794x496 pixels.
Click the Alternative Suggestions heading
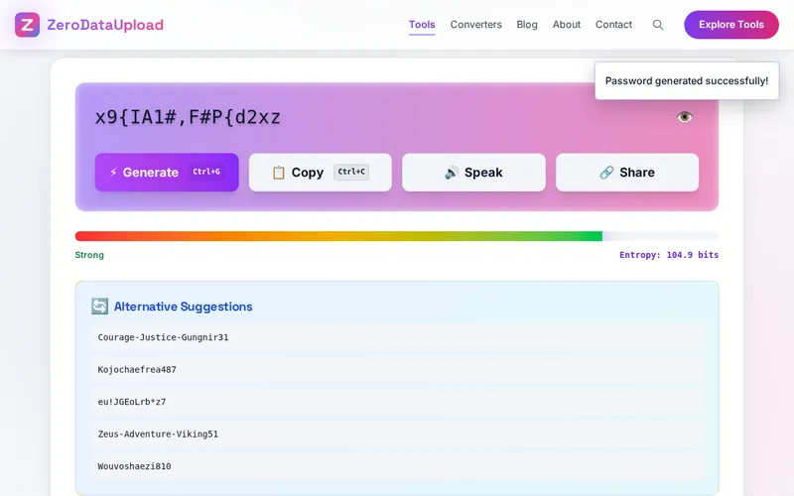pos(183,307)
